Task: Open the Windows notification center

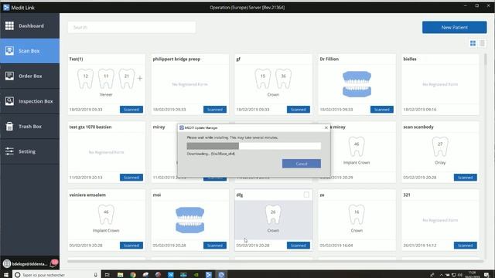Action: pyautogui.click(x=486, y=275)
